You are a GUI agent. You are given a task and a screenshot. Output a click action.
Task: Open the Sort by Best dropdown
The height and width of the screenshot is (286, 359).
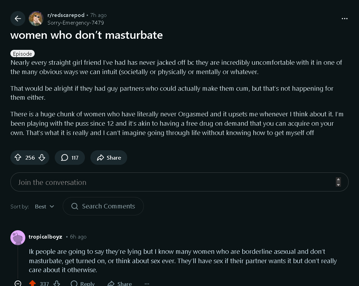[x=45, y=206]
